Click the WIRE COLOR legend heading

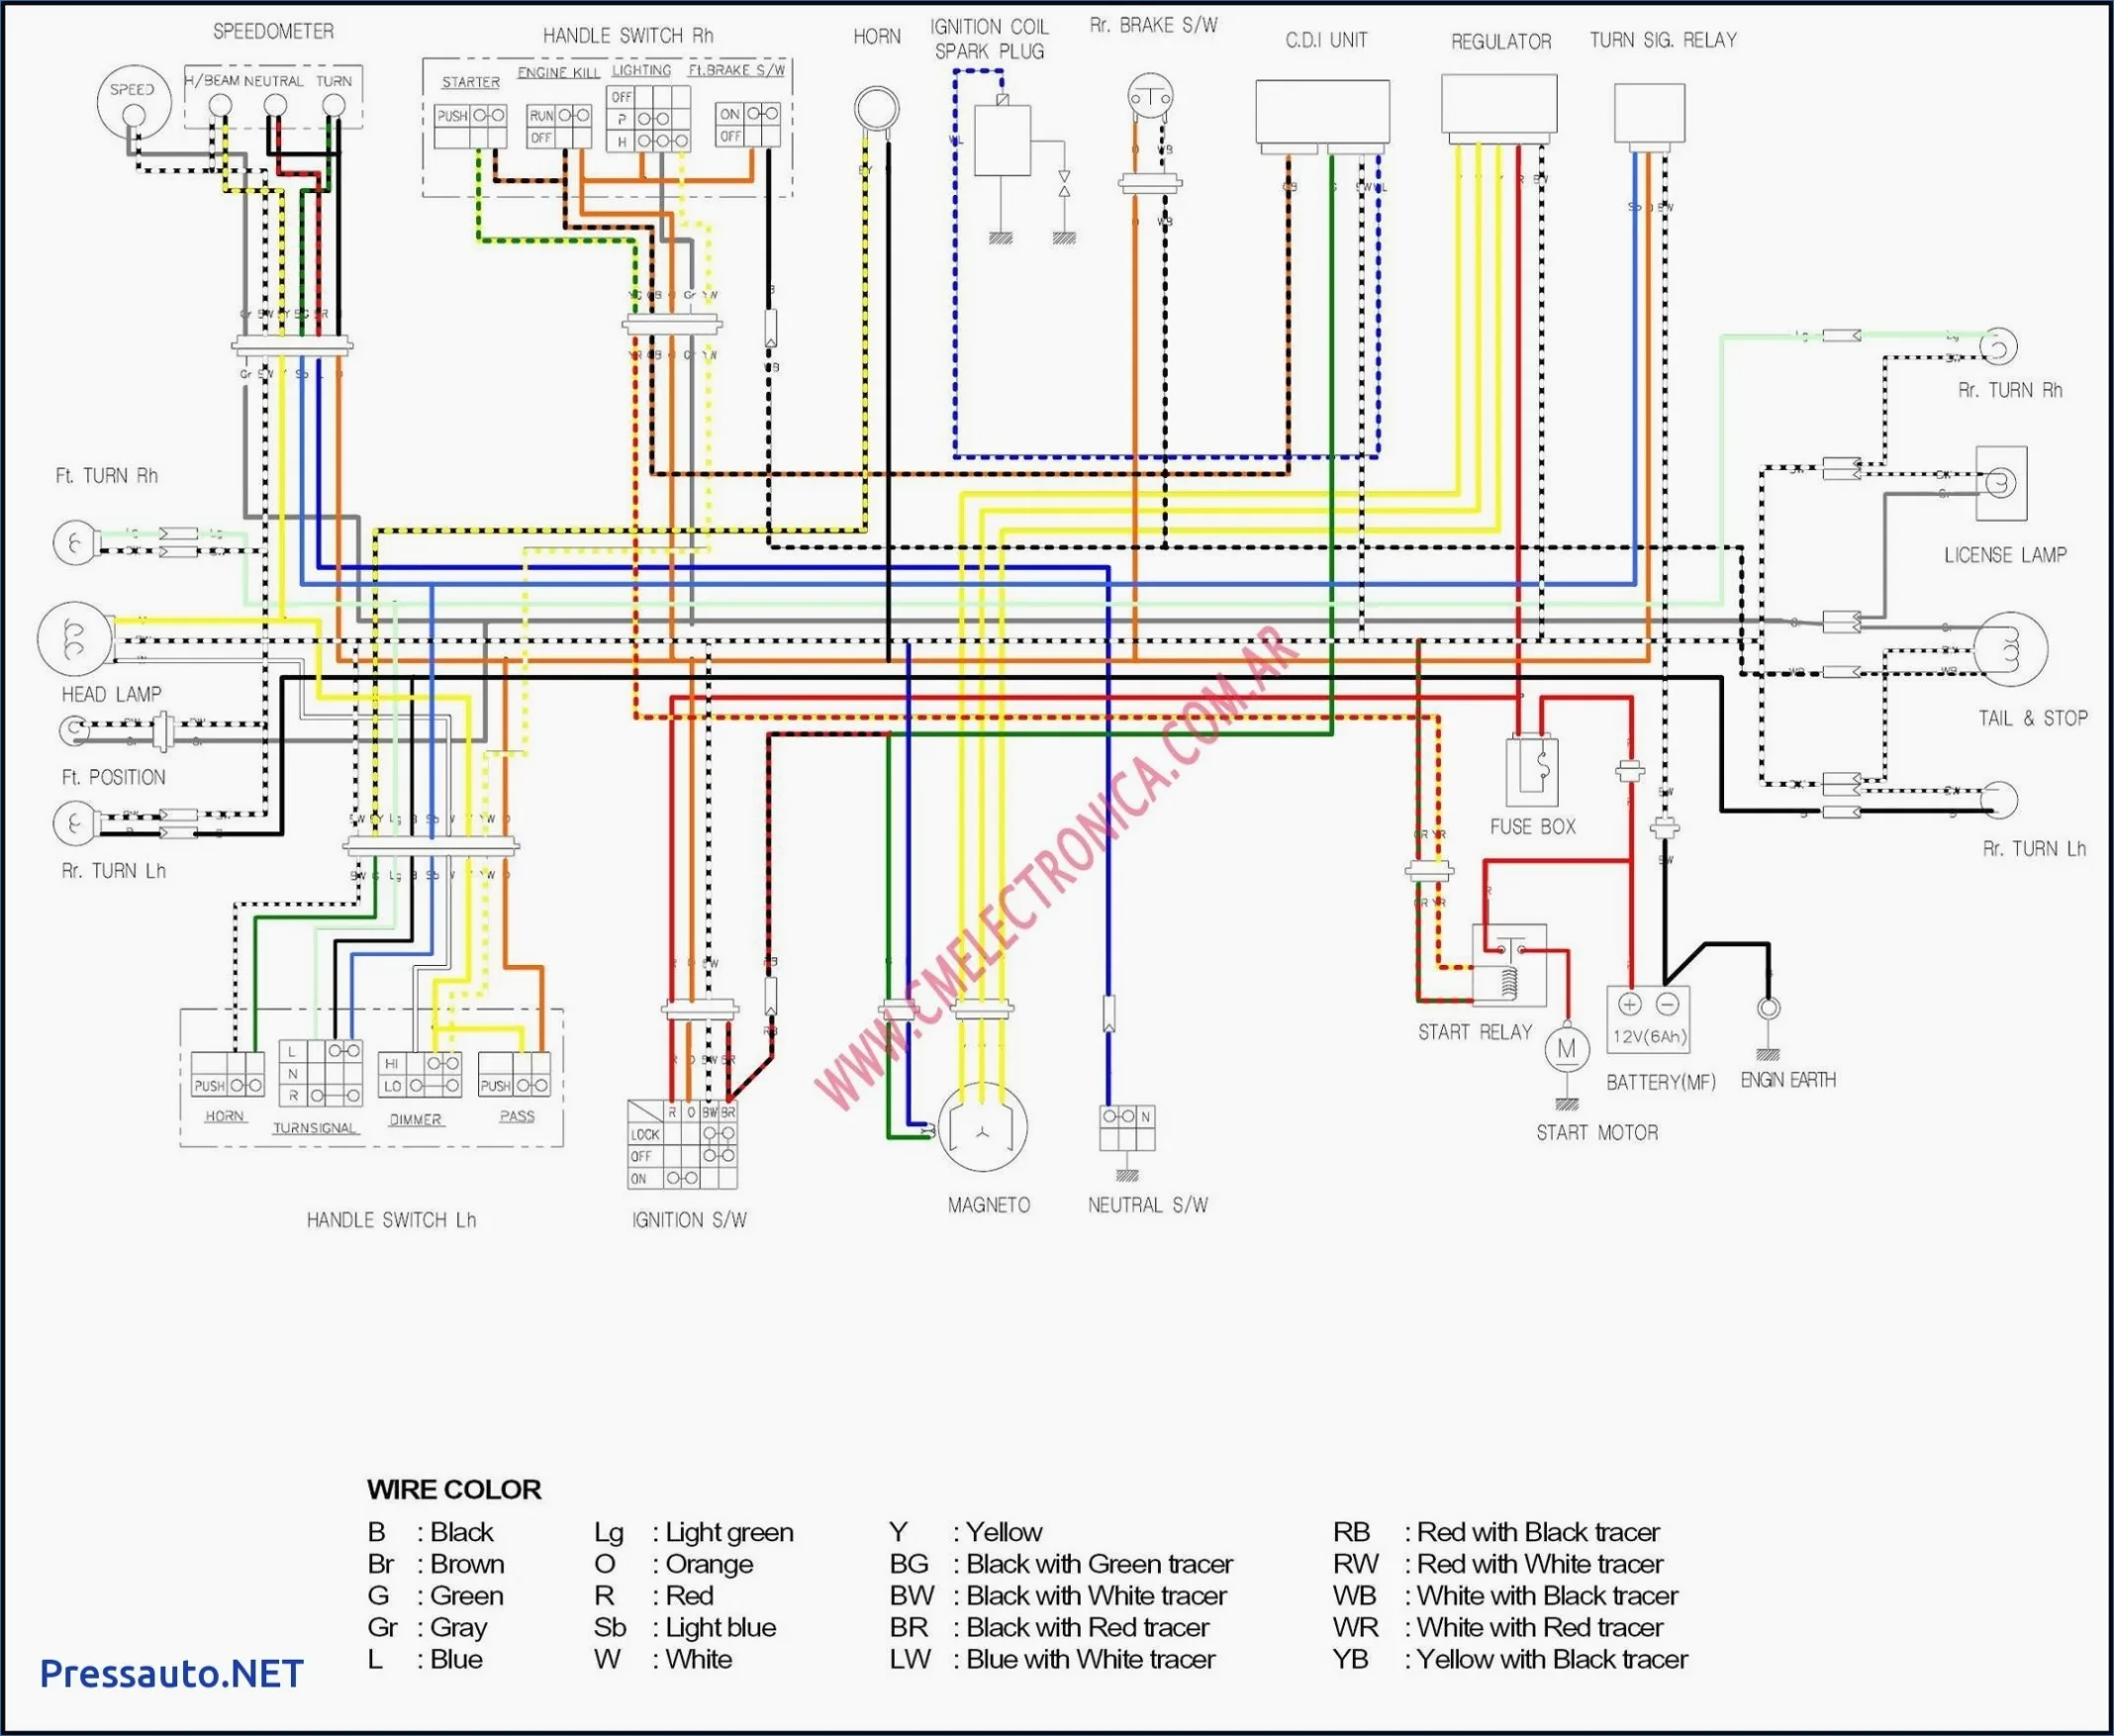point(453,1490)
